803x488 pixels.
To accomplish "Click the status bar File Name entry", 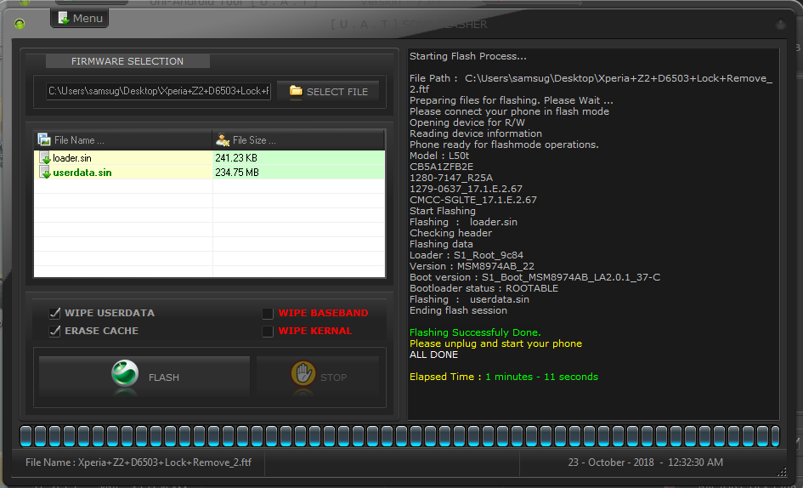I will pos(139,462).
